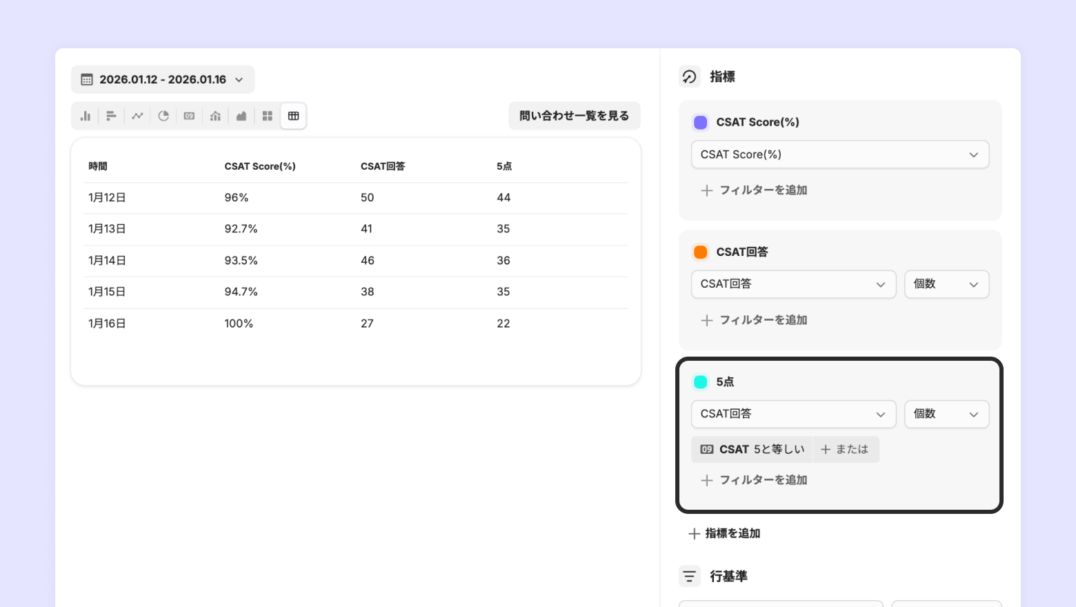The height and width of the screenshot is (607, 1076).
Task: Add filter to CSAT Score(%) metric
Action: (x=754, y=190)
